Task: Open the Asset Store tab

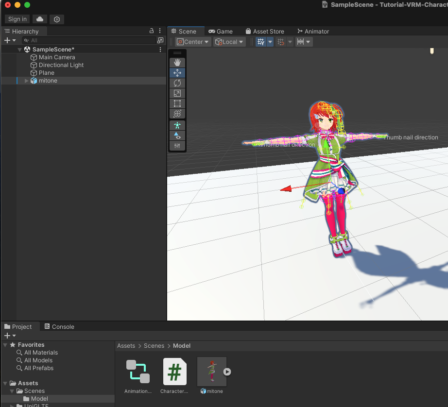Action: 265,31
